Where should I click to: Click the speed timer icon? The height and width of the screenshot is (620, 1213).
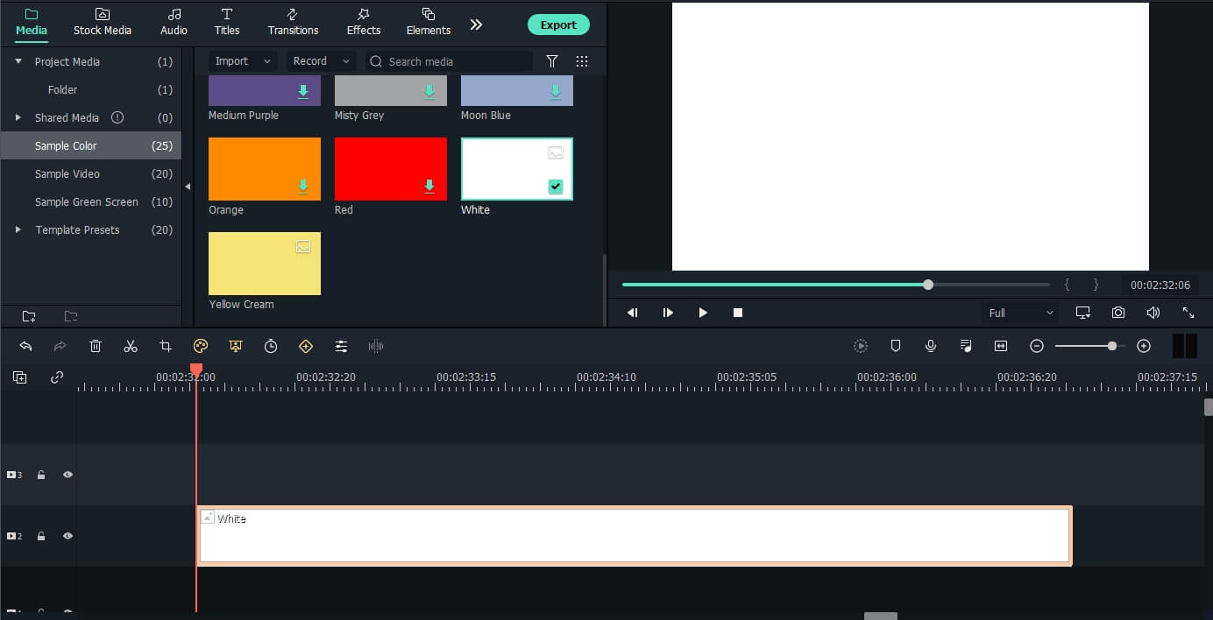pyautogui.click(x=271, y=346)
